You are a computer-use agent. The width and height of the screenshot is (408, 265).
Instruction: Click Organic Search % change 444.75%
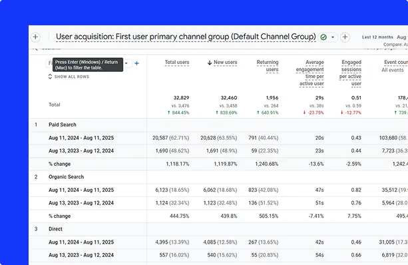(180, 216)
